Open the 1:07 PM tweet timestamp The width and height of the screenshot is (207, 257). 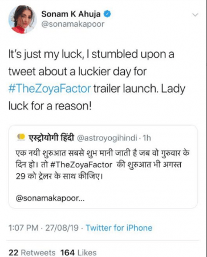point(23,228)
